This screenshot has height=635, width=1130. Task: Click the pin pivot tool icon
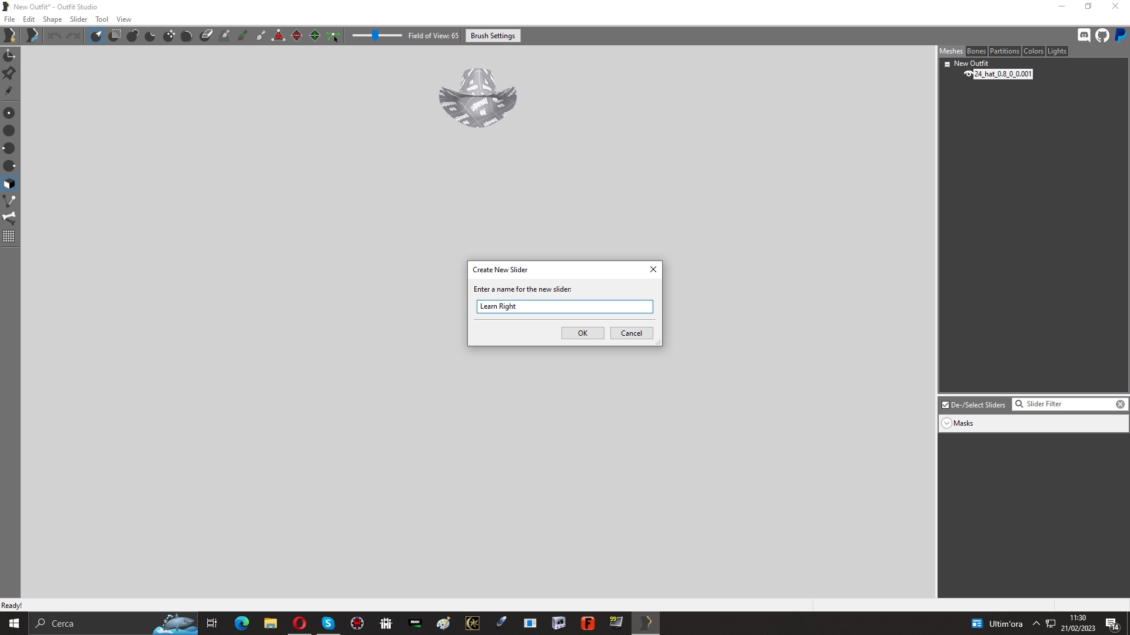9,73
